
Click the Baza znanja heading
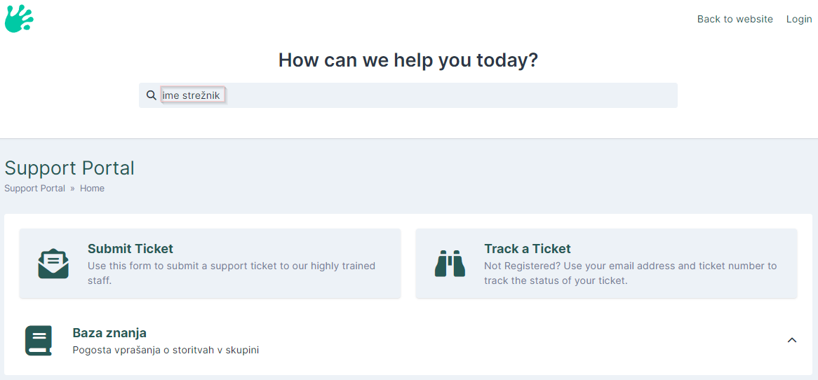(x=109, y=332)
